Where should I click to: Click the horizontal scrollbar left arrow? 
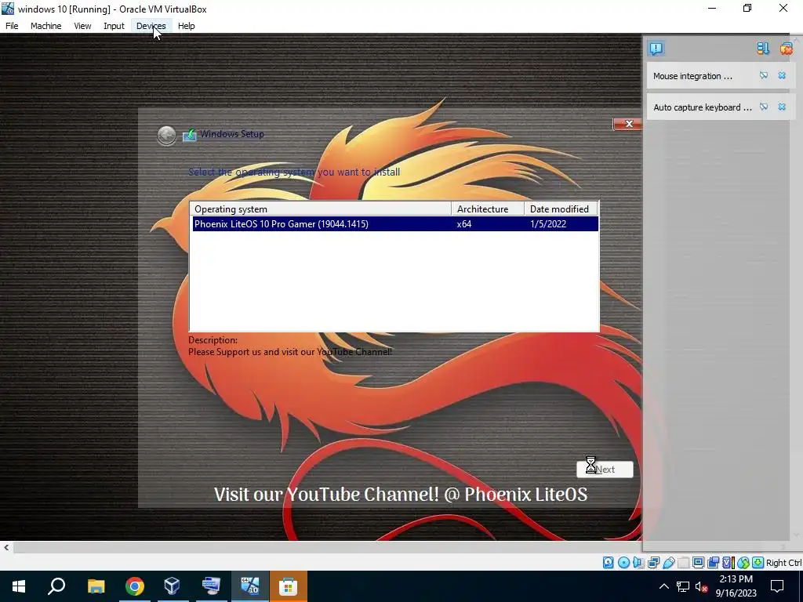pyautogui.click(x=6, y=547)
